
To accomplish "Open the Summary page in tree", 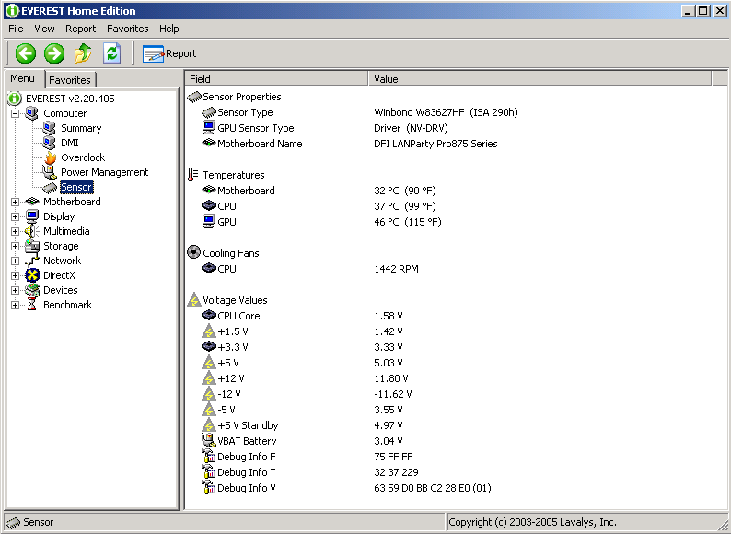I will (81, 128).
